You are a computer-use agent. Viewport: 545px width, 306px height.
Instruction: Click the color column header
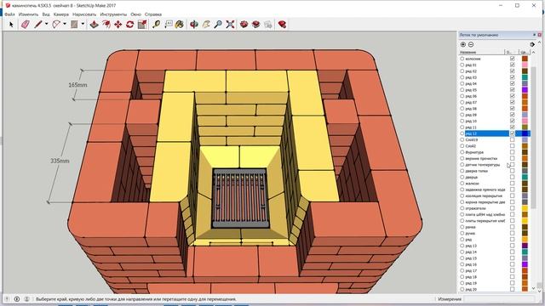tap(525, 52)
